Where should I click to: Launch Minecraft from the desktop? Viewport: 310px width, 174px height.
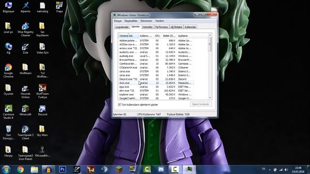tap(25, 110)
